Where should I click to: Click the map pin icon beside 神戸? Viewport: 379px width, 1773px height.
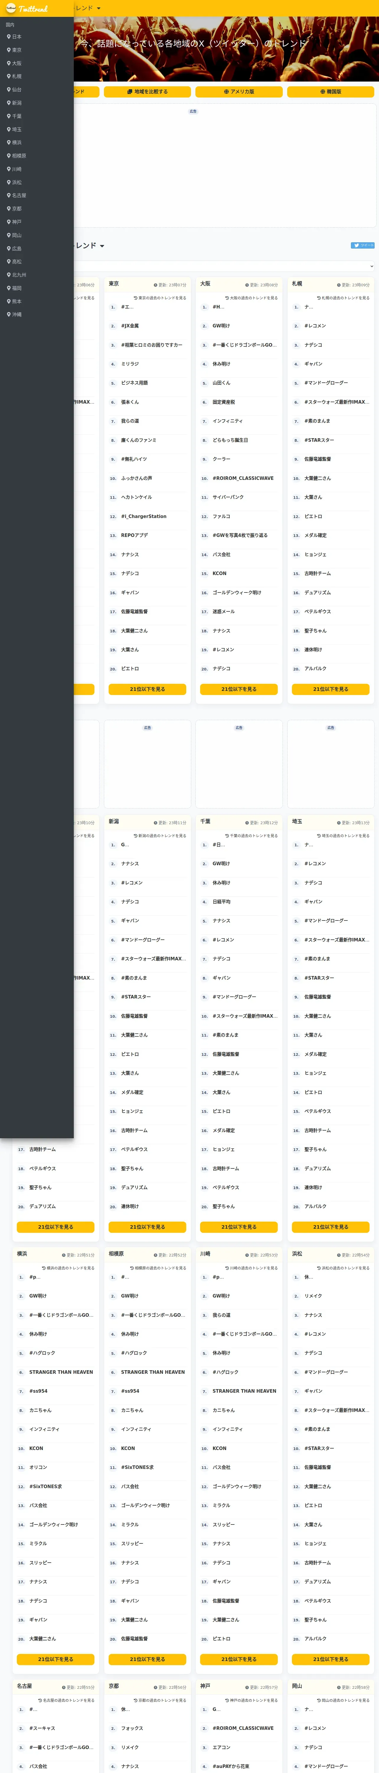point(9,222)
